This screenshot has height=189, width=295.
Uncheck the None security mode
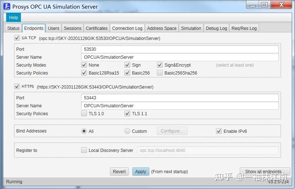tap(84, 65)
